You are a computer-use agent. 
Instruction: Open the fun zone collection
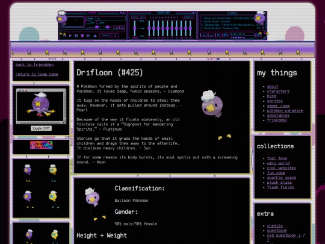click(x=276, y=173)
